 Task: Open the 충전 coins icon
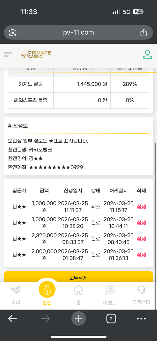click(16, 290)
